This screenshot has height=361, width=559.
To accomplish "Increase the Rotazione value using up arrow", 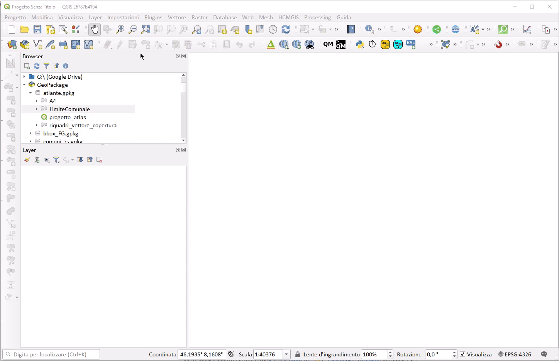I will [x=454, y=353].
